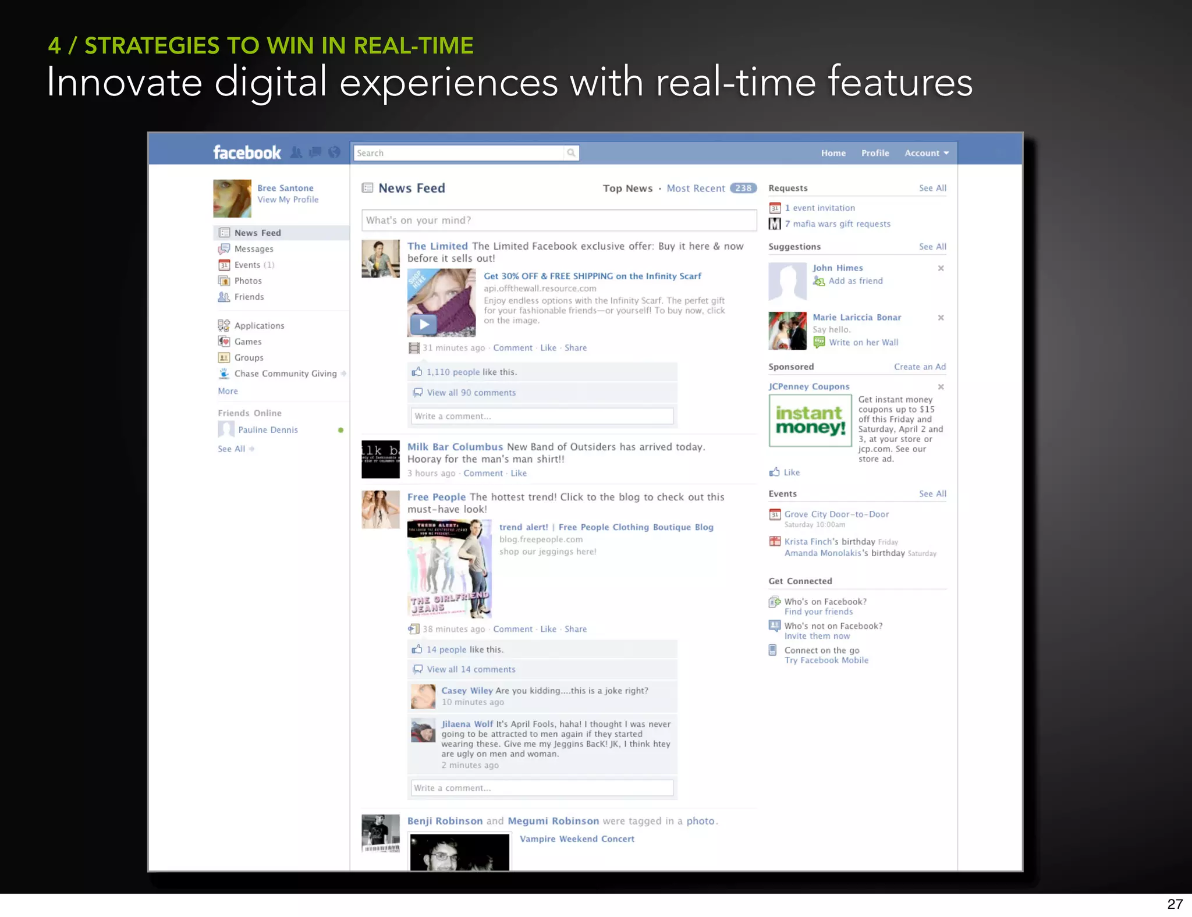Dismiss John Himes suggestion
Screen dimensions: 1192x917
pos(941,268)
